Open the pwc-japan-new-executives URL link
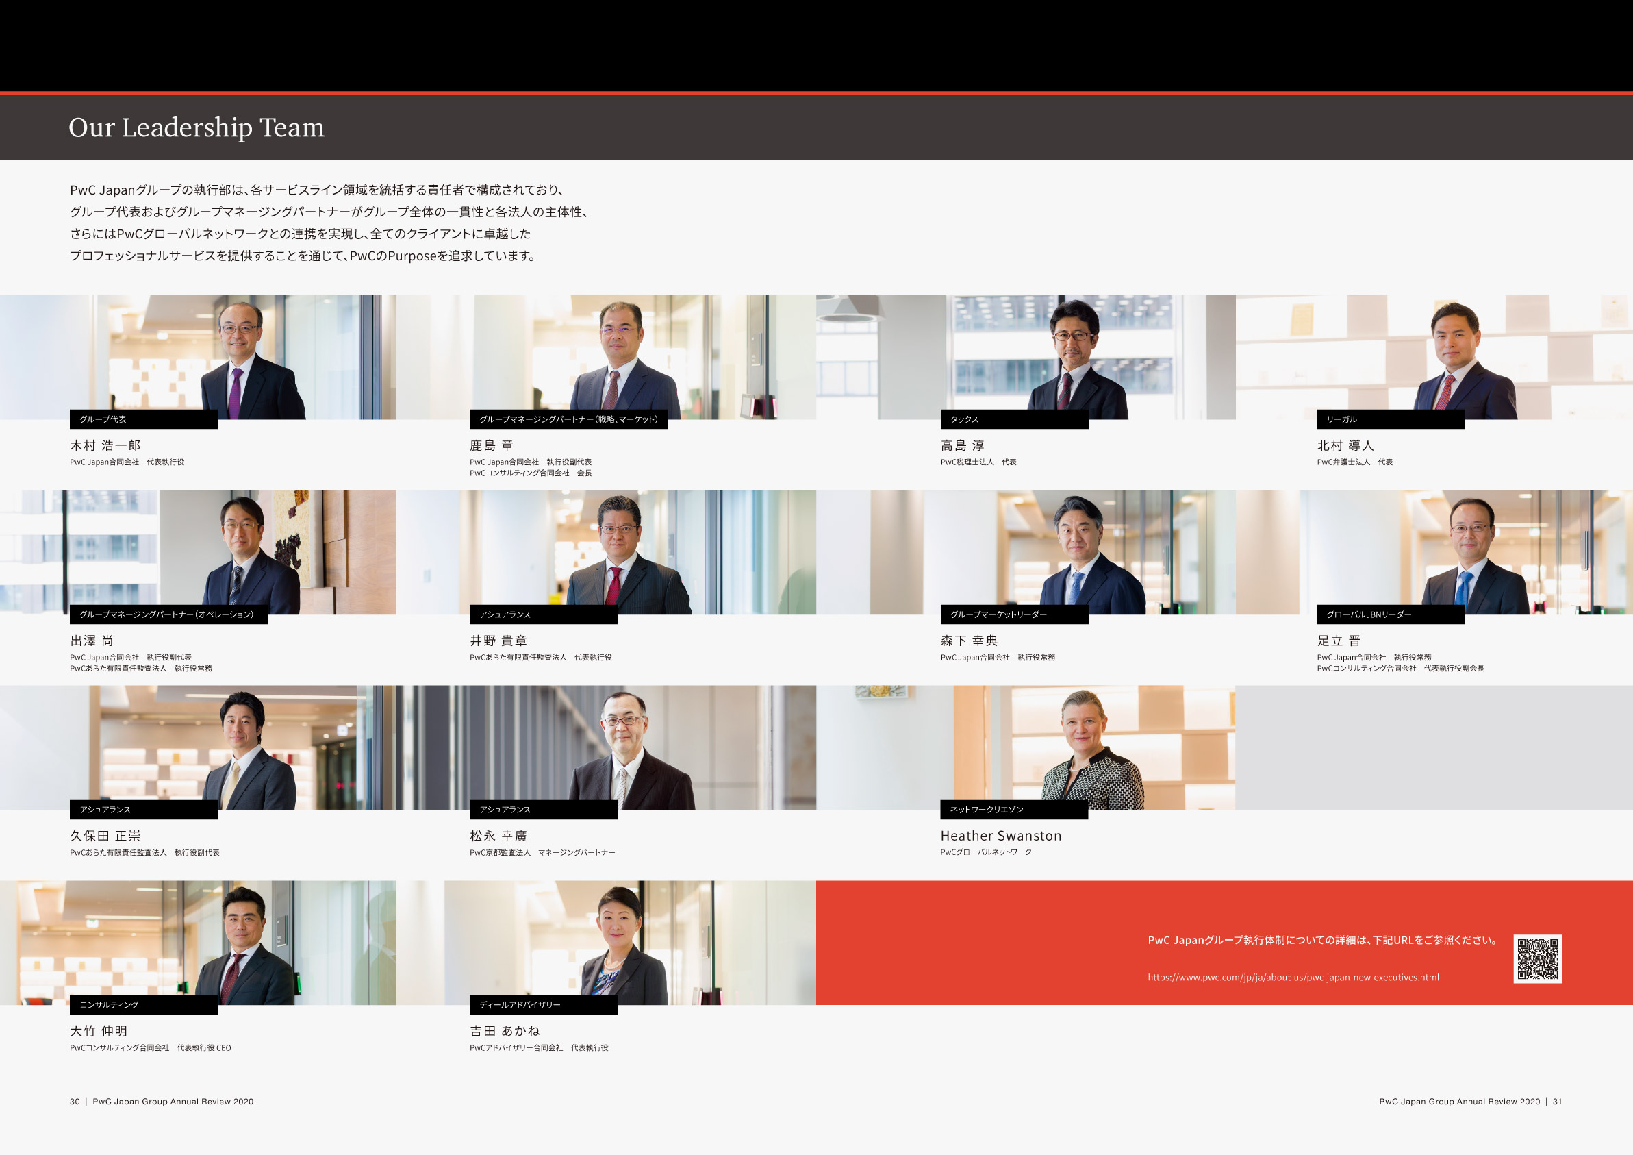This screenshot has width=1633, height=1155. click(x=1293, y=977)
